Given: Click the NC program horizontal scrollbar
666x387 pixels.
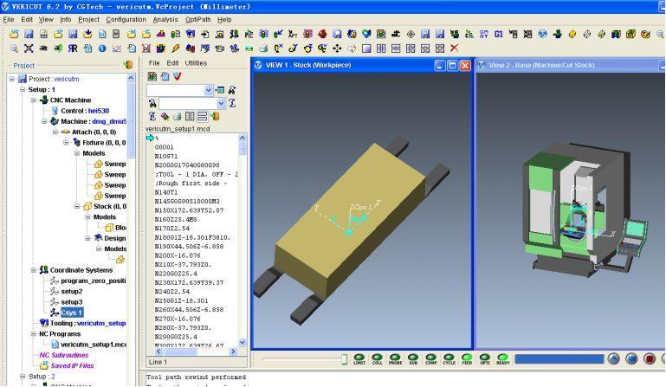Looking at the screenshot, I should [x=196, y=352].
